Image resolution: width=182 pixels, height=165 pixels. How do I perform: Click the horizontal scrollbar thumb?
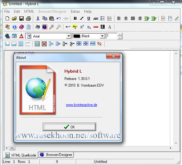[12, 148]
